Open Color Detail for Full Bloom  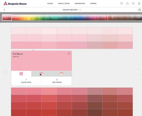click(26, 81)
